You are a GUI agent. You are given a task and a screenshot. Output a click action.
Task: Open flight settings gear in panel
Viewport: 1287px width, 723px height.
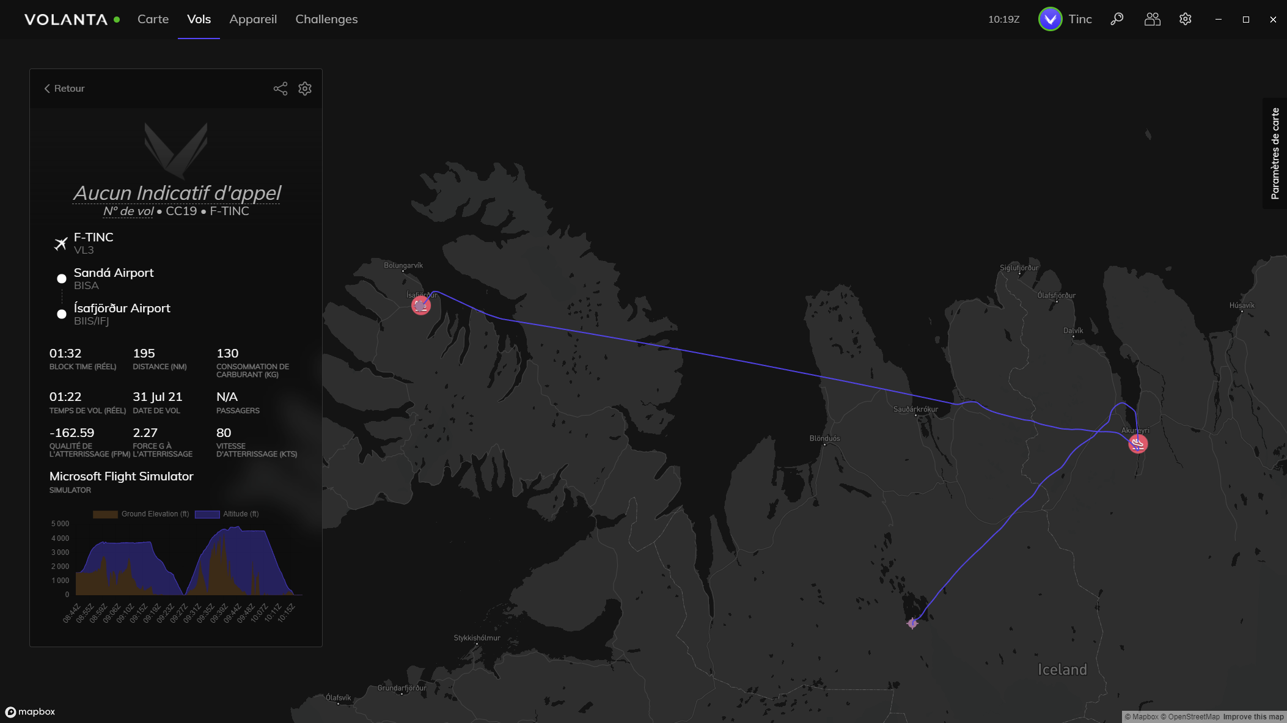pyautogui.click(x=305, y=89)
